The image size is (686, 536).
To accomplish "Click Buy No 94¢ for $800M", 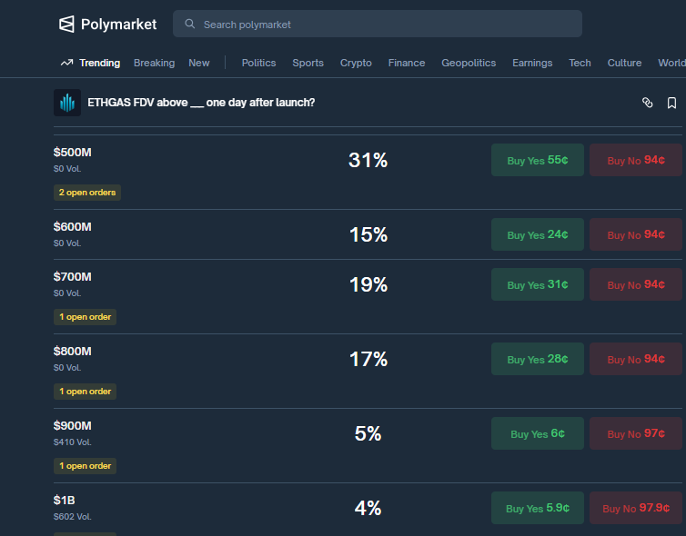I will [x=636, y=359].
